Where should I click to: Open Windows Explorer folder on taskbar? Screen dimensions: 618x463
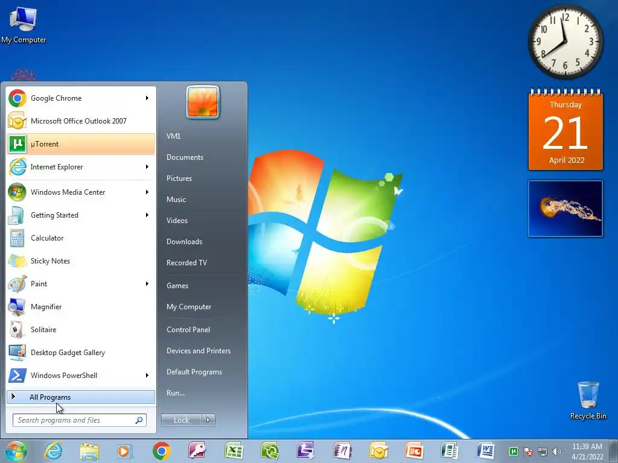[x=89, y=451]
